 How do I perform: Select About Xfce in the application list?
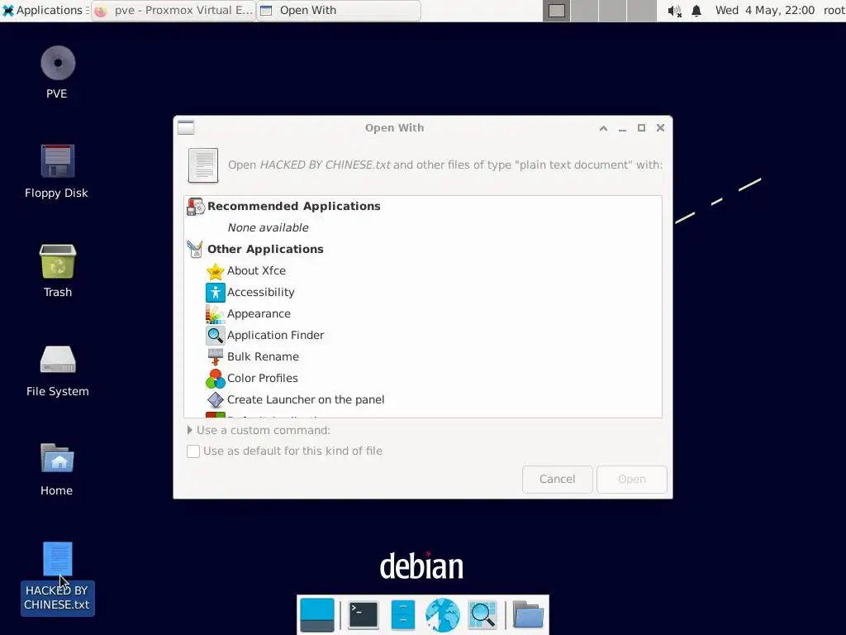(422, 271)
